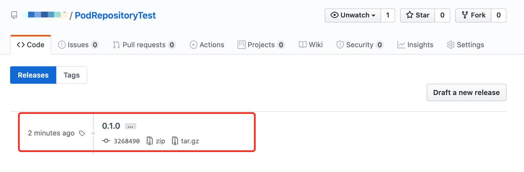Screen dimensions: 524x172
Task: Switch to the Tags view
Action: [x=71, y=75]
